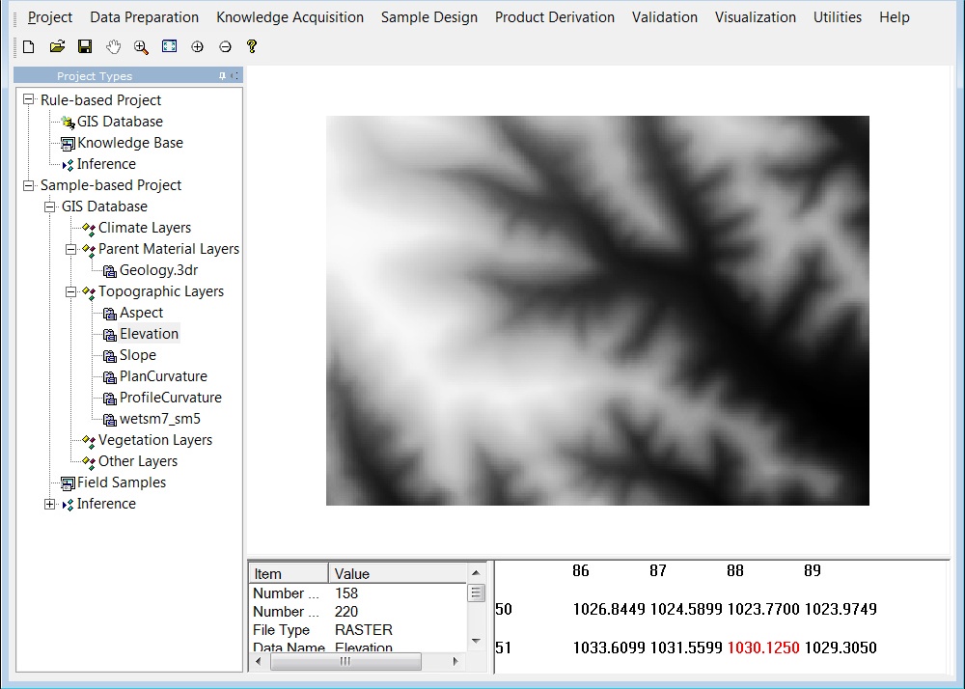
Task: Click the Zoom out minus icon
Action: (x=225, y=46)
